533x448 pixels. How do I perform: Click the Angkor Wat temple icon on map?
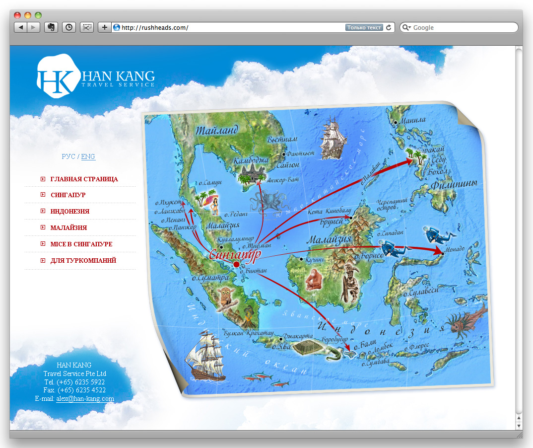tap(252, 173)
